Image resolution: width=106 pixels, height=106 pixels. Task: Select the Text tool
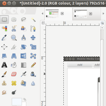tap(4, 65)
